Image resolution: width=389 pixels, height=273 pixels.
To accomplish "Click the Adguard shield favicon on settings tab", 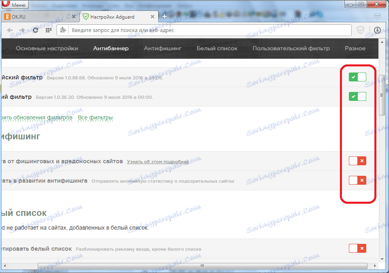I will (86, 17).
